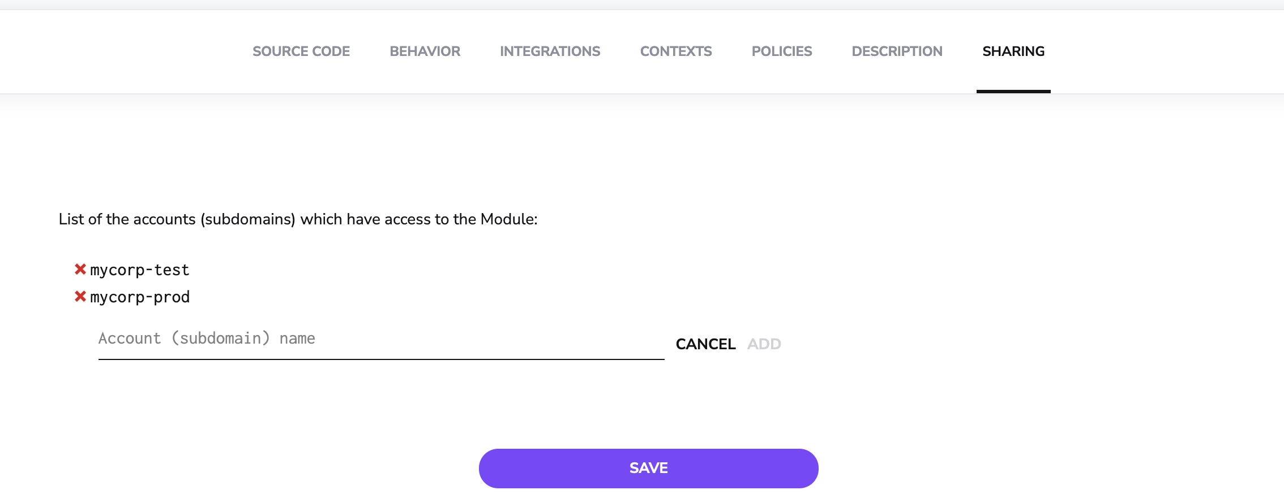This screenshot has width=1284, height=503.
Task: Click the mycorp-prod account name
Action: 140,297
